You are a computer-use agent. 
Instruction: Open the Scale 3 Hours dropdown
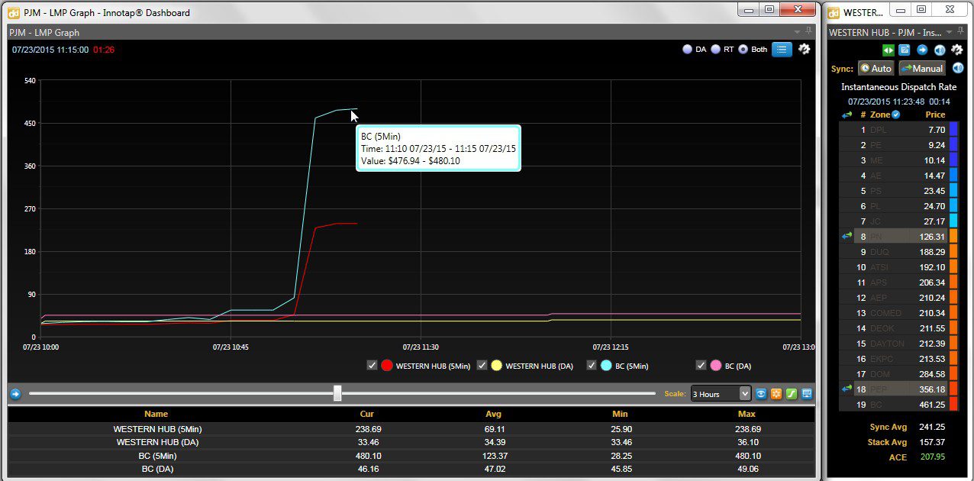tap(721, 394)
